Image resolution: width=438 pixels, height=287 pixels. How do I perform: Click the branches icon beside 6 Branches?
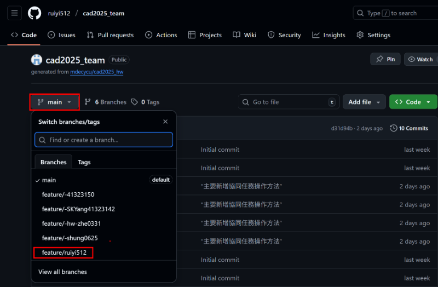tap(88, 102)
